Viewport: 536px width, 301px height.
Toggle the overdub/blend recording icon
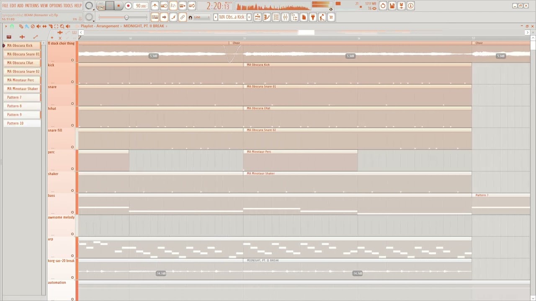[183, 6]
